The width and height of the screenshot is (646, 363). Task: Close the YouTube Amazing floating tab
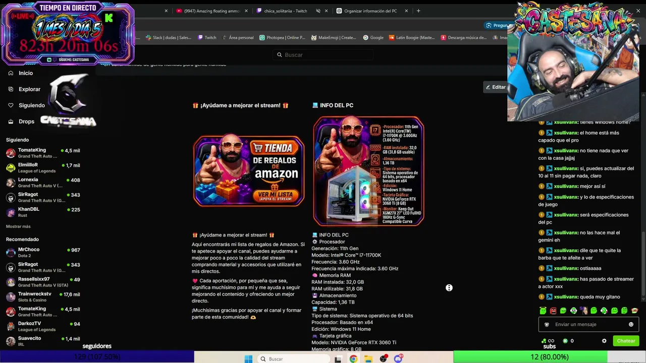click(x=246, y=11)
